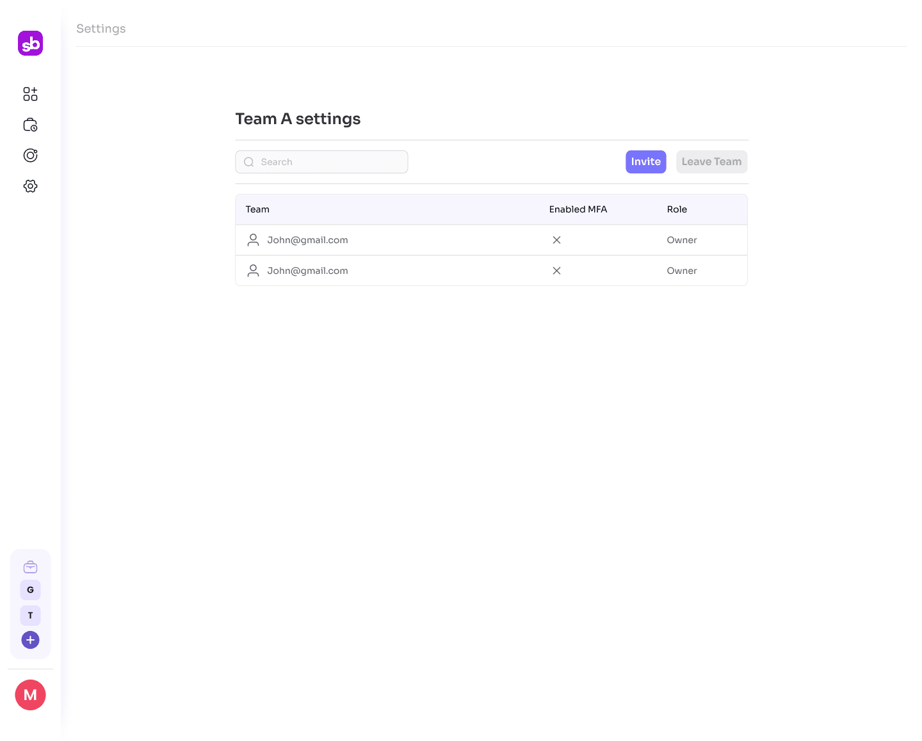Open the target circle sidebar icon
This screenshot has width=922, height=741.
click(30, 155)
